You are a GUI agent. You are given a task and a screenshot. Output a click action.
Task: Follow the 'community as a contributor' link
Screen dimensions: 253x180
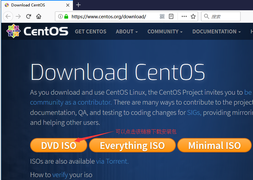pos(71,102)
